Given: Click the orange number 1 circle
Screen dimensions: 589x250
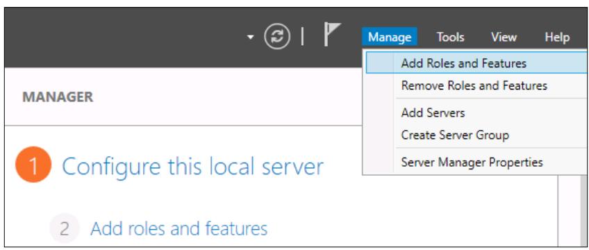Looking at the screenshot, I should [33, 165].
